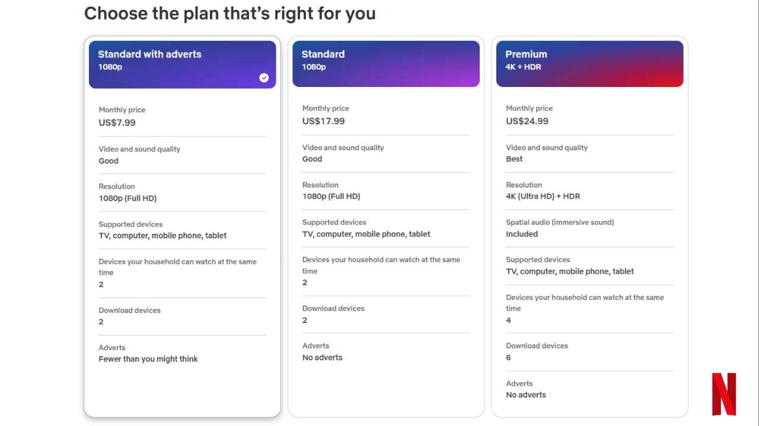This screenshot has width=759, height=426.
Task: Click the Standard with adverts supported devices text
Action: (x=162, y=235)
